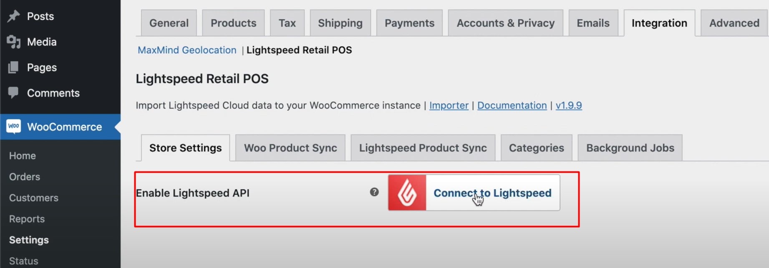The width and height of the screenshot is (769, 268).
Task: Click the help question mark icon
Action: pos(374,192)
